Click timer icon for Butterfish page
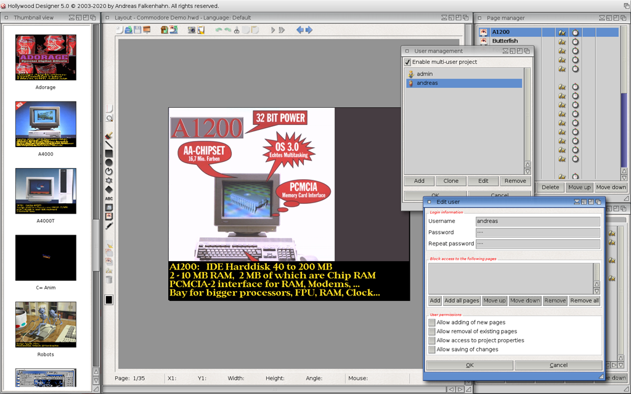This screenshot has height=394, width=631. (576, 41)
